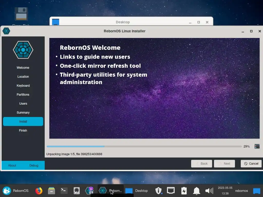Open the volume speaker tray icon
Image resolution: width=263 pixels, height=197 pixels.
coord(209,191)
